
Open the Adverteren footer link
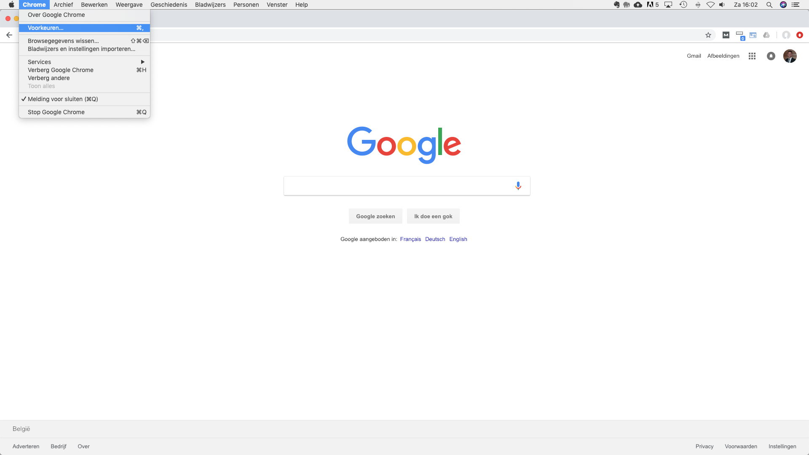[26, 447]
